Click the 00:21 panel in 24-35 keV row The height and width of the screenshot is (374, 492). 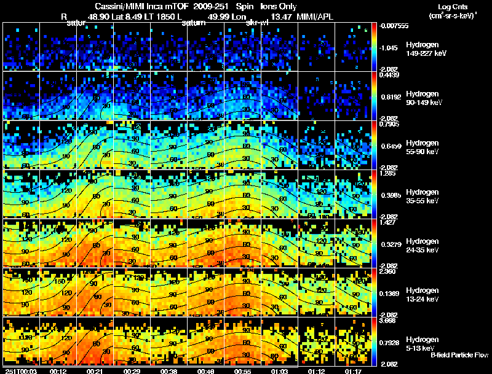(x=95, y=243)
